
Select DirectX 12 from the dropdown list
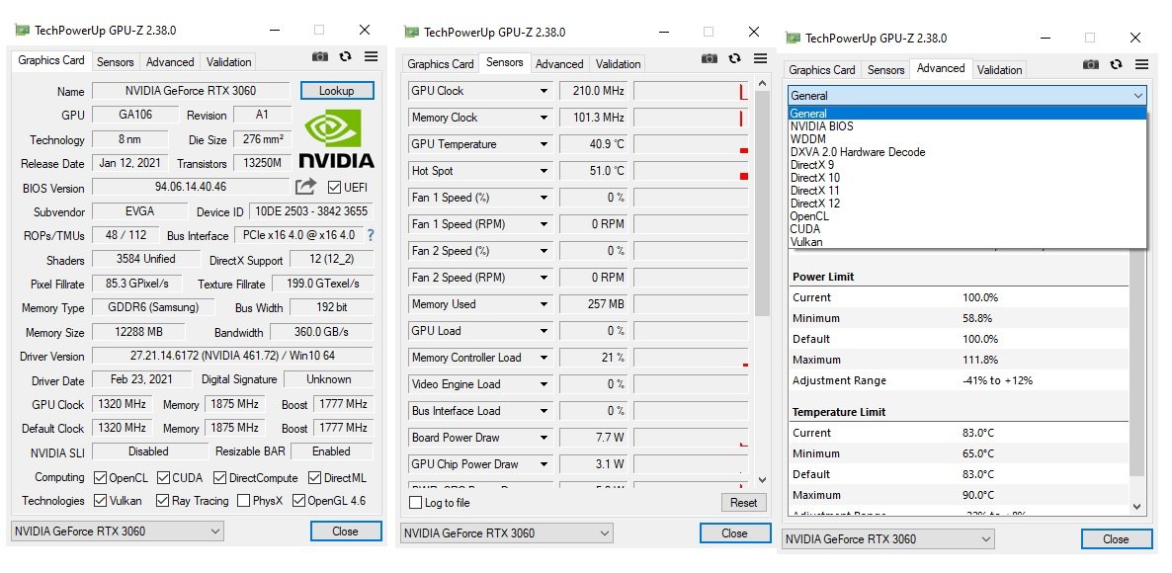point(967,204)
